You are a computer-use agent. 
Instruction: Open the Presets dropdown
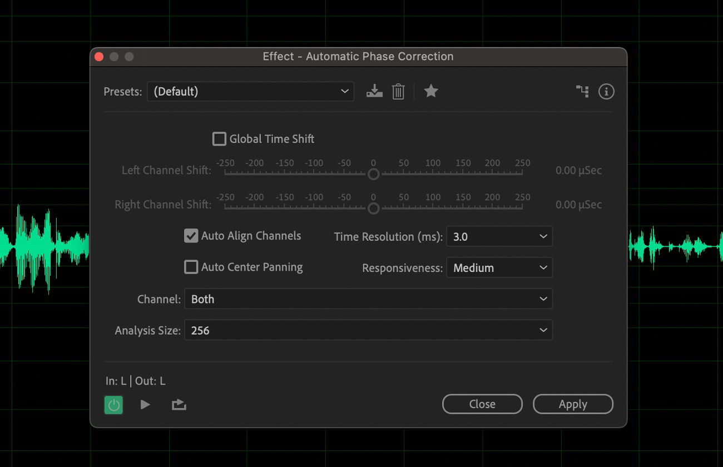(x=250, y=91)
